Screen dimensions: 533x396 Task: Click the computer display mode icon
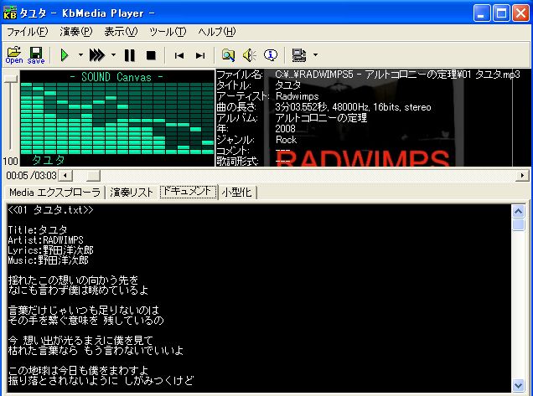299,55
